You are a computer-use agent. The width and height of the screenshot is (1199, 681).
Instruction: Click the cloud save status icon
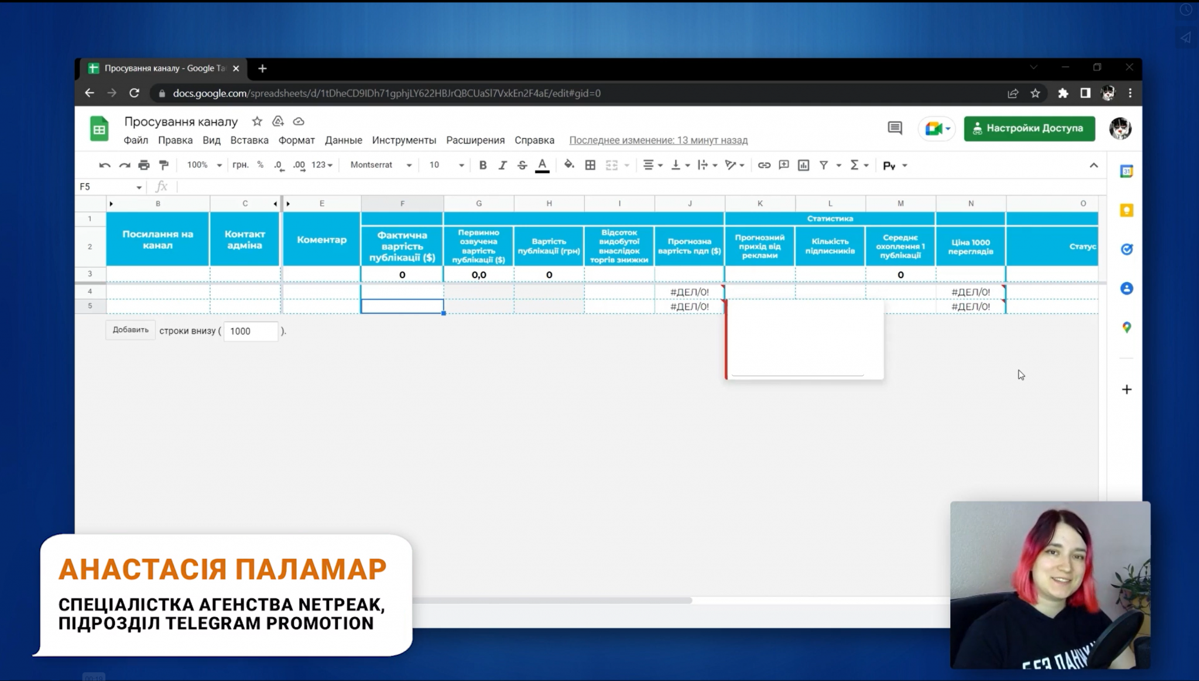pyautogui.click(x=299, y=121)
